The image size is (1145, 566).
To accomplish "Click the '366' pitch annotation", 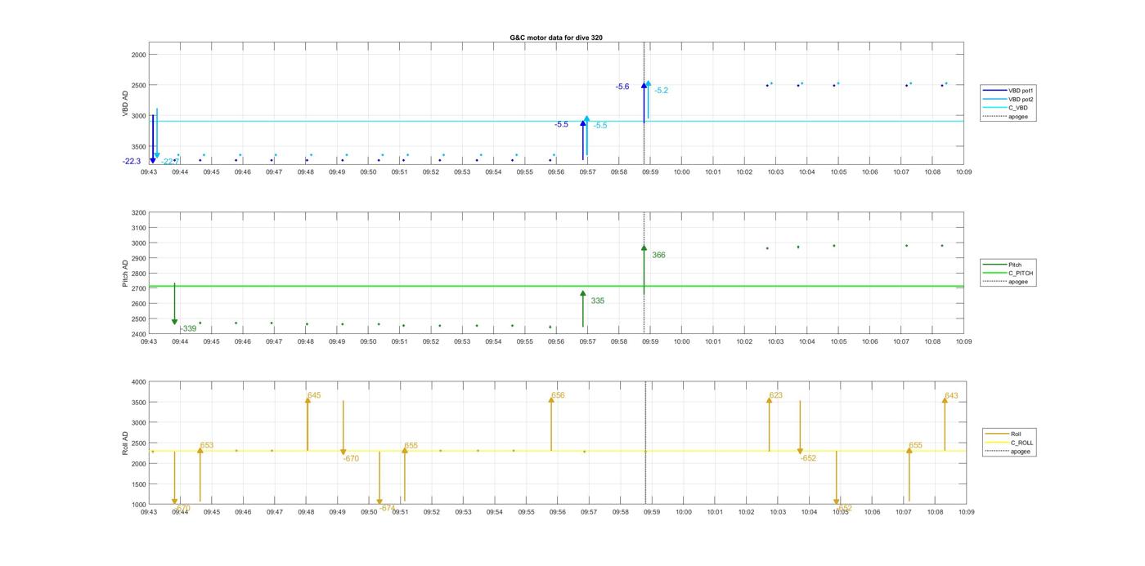I will (658, 256).
